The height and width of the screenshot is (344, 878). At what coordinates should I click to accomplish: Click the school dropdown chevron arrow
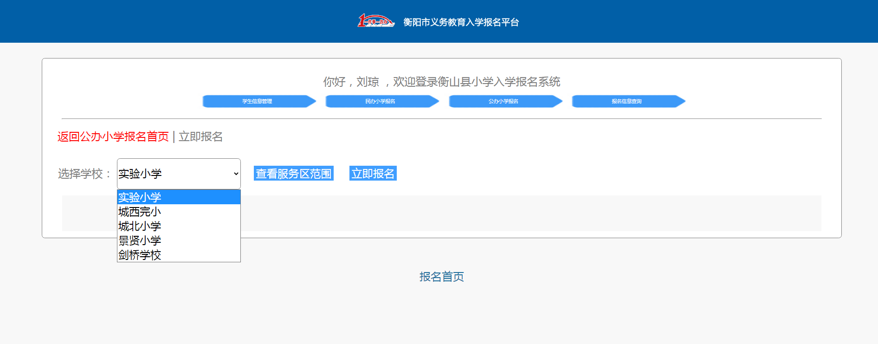pyautogui.click(x=236, y=174)
